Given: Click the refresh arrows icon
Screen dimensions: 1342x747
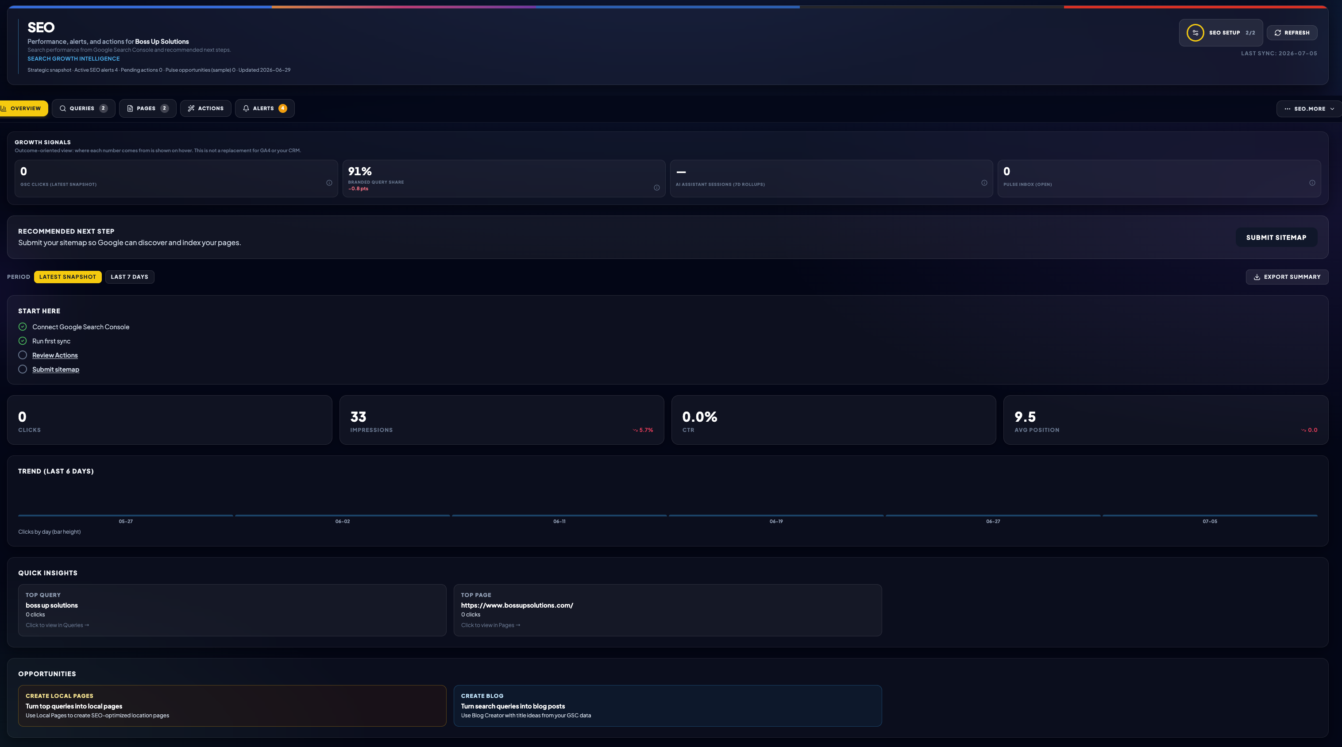Looking at the screenshot, I should click(x=1277, y=33).
